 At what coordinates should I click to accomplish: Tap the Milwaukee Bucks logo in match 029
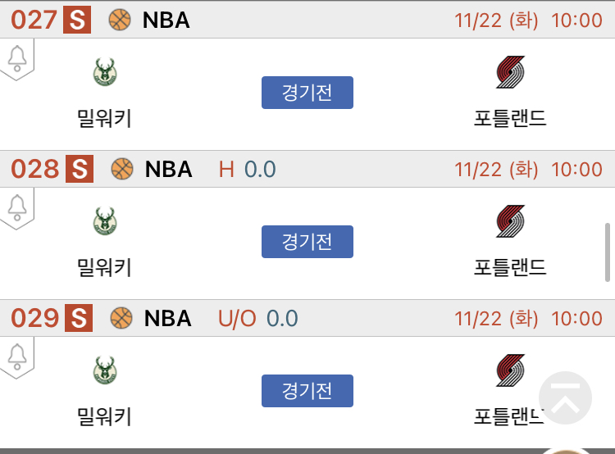(105, 370)
